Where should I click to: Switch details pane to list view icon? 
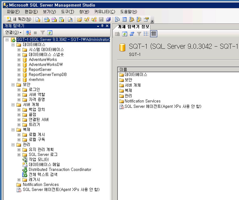click(x=146, y=34)
